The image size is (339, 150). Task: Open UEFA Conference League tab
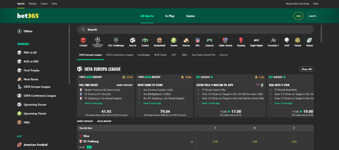point(120,55)
